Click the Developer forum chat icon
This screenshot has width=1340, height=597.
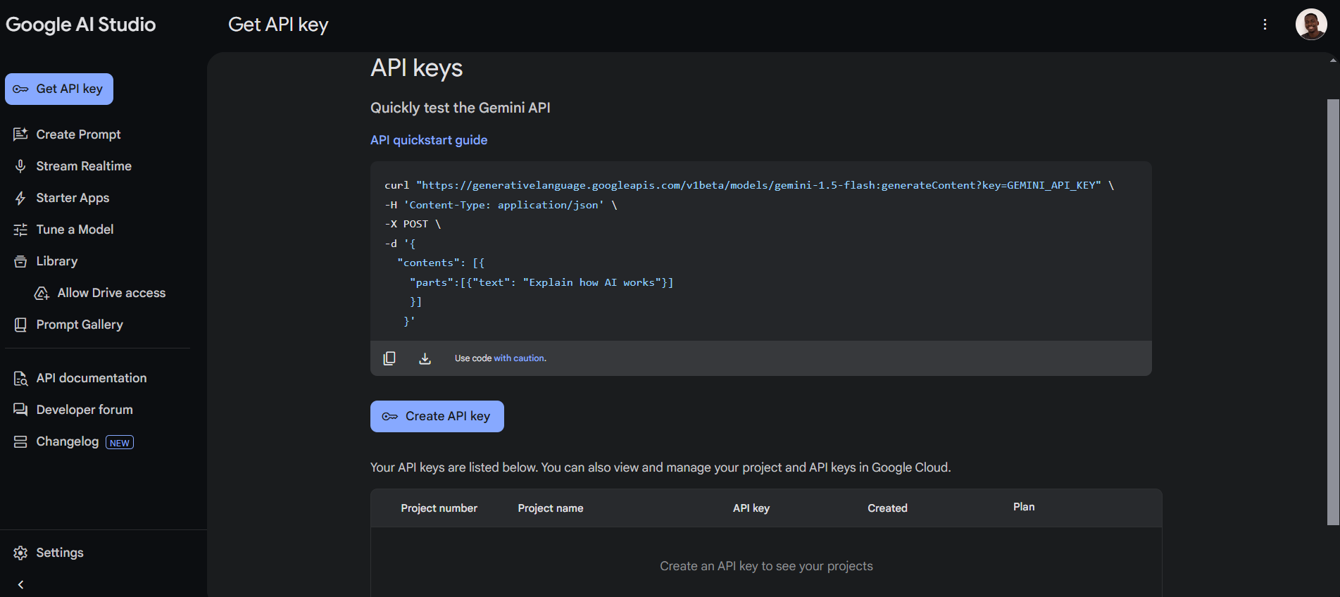point(20,410)
